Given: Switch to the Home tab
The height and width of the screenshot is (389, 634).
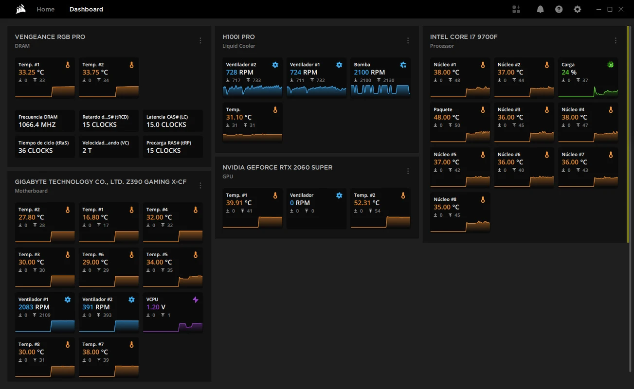Looking at the screenshot, I should coord(45,9).
